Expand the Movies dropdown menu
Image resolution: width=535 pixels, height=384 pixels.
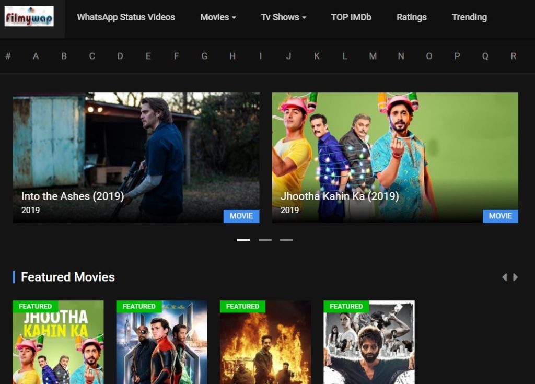tap(218, 17)
